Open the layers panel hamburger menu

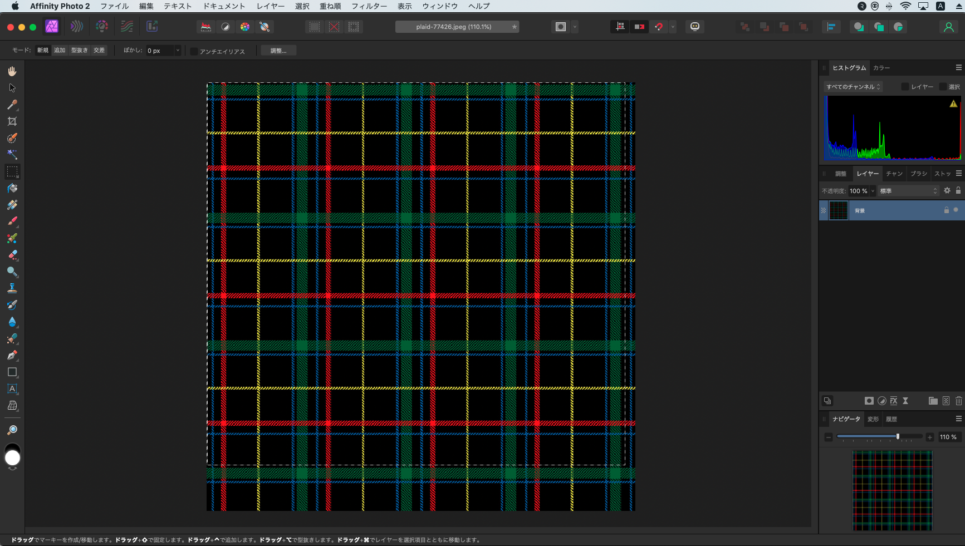pos(959,173)
